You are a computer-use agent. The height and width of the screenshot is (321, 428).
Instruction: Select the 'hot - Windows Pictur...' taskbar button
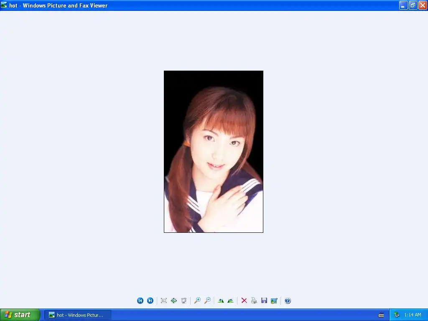click(x=78, y=315)
